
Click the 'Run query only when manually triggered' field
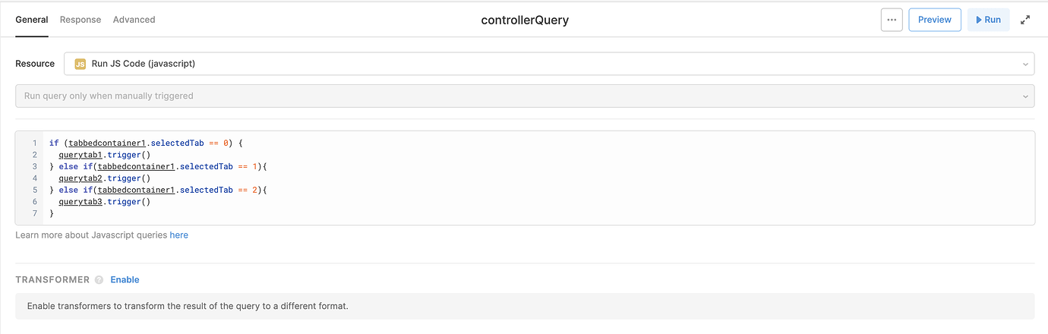(525, 96)
